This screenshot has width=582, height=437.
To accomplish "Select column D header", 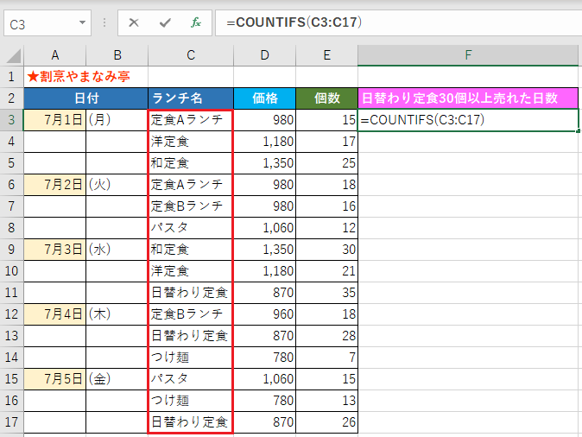I will [x=264, y=55].
